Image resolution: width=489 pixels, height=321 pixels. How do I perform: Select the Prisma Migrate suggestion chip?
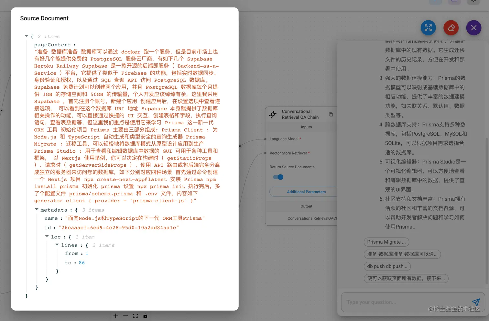tap(386, 242)
